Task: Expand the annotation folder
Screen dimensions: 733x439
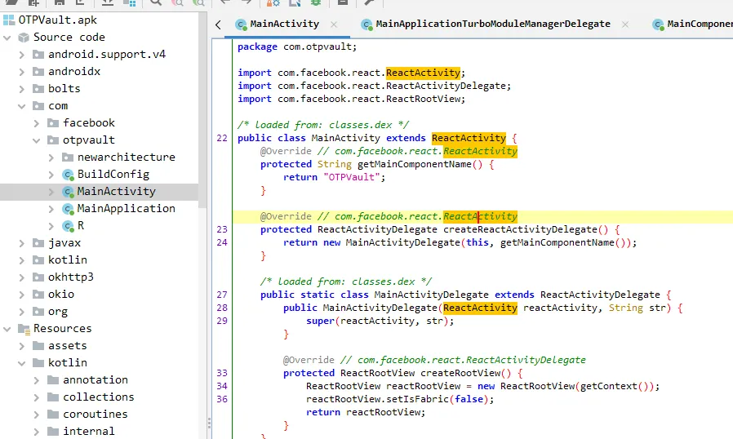Action: tap(37, 380)
